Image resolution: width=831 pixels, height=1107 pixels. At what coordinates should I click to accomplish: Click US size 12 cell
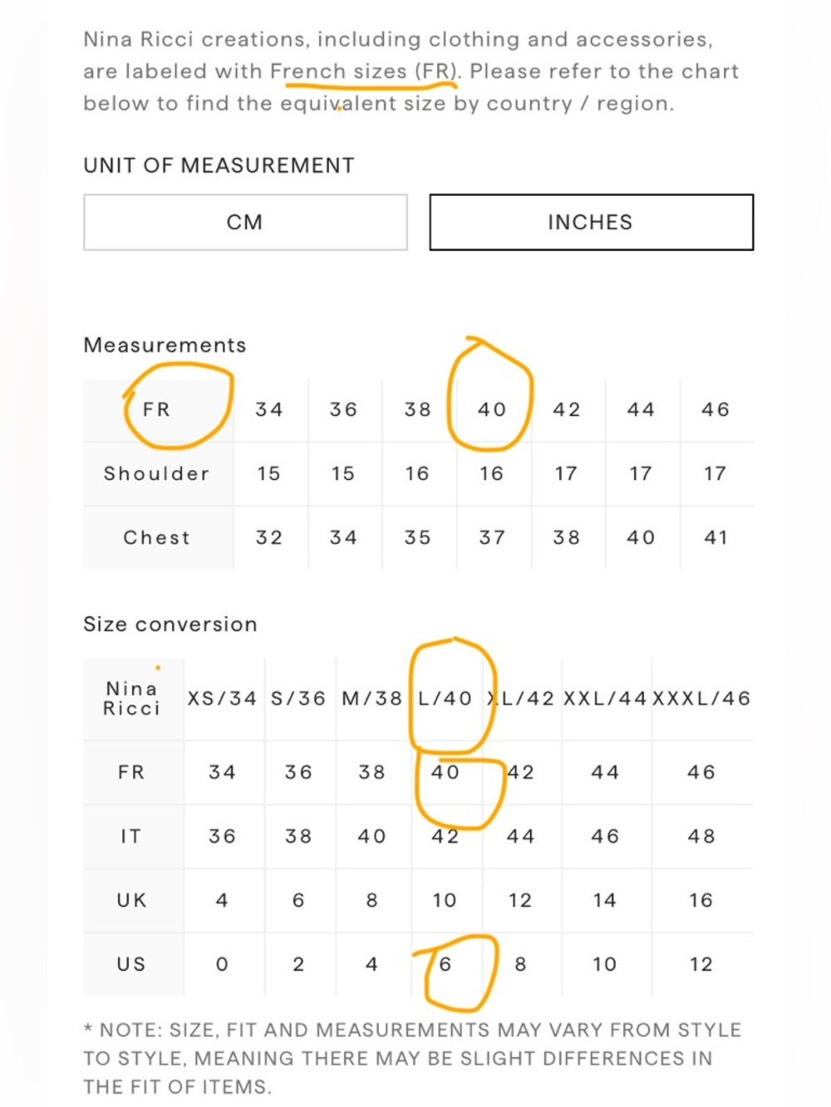point(701,965)
